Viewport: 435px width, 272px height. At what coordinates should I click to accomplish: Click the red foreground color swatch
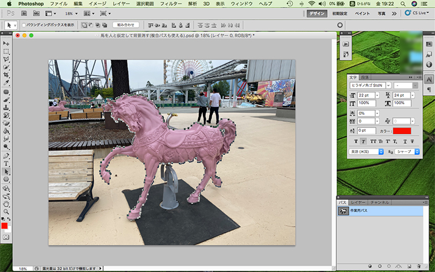4,226
